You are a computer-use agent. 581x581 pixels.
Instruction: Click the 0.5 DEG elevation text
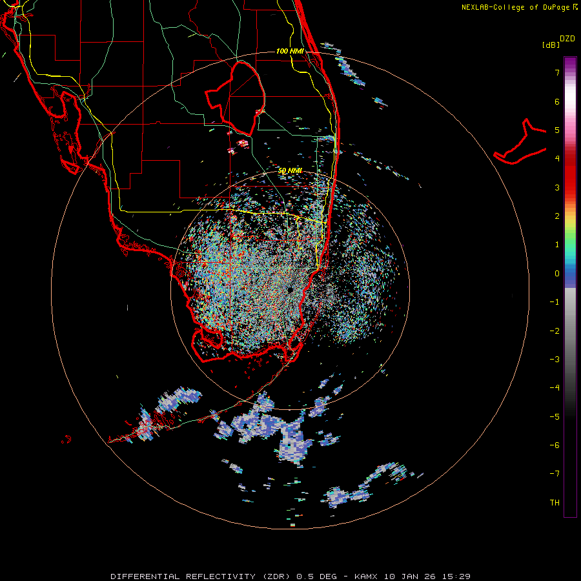point(316,576)
